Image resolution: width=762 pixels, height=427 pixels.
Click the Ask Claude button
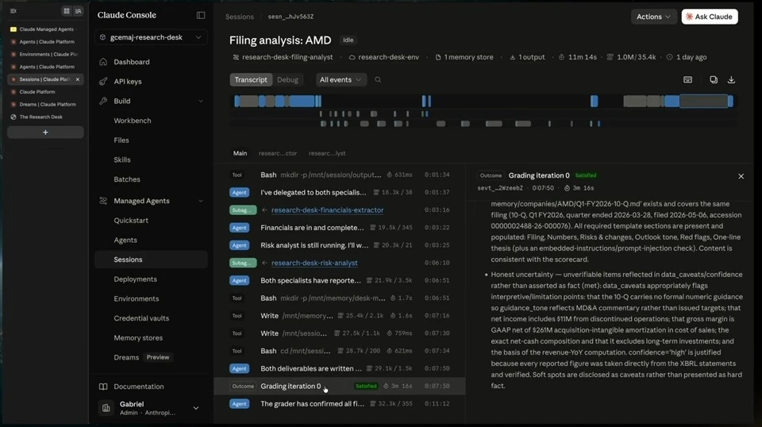pos(710,17)
